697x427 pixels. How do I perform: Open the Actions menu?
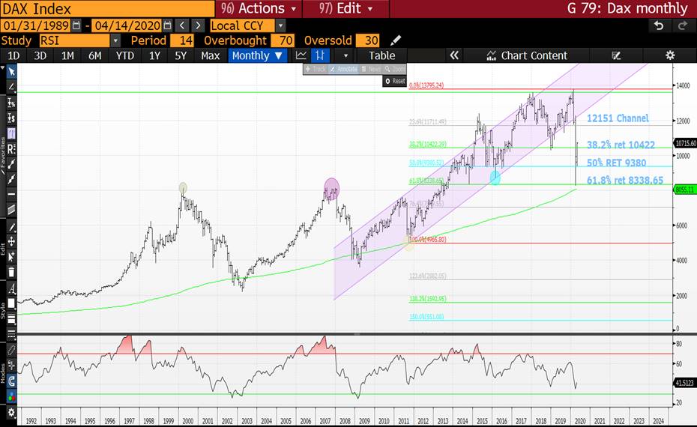(259, 8)
